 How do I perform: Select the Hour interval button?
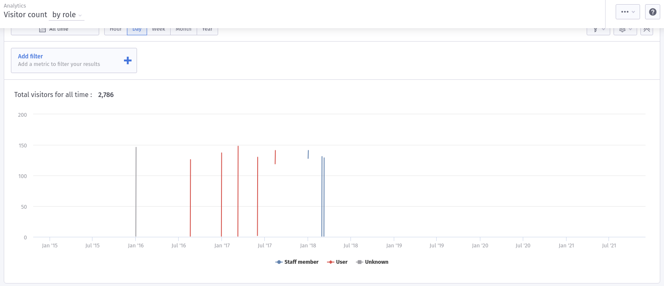[x=116, y=30]
